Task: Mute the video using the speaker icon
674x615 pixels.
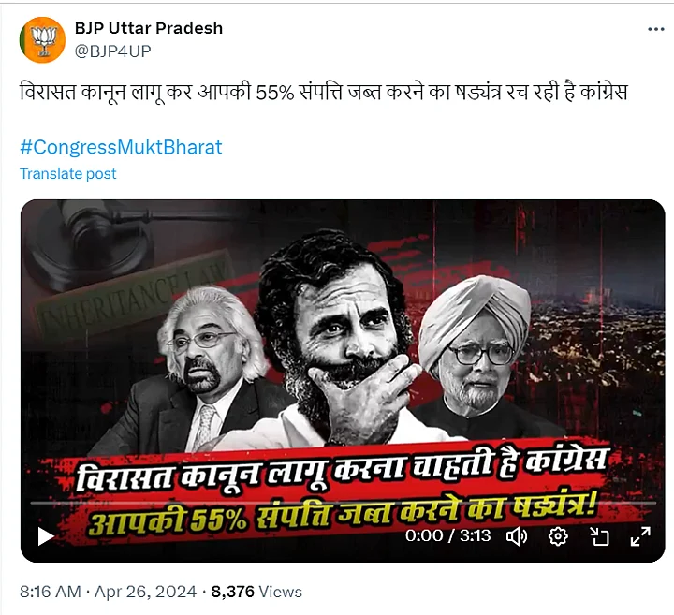Action: click(517, 536)
